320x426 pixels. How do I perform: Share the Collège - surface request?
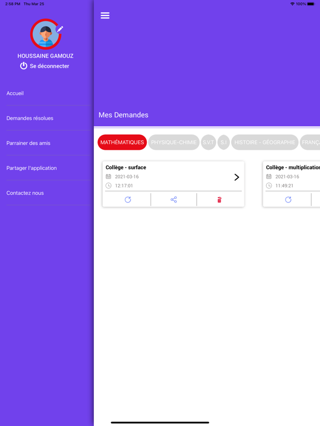pos(173,200)
